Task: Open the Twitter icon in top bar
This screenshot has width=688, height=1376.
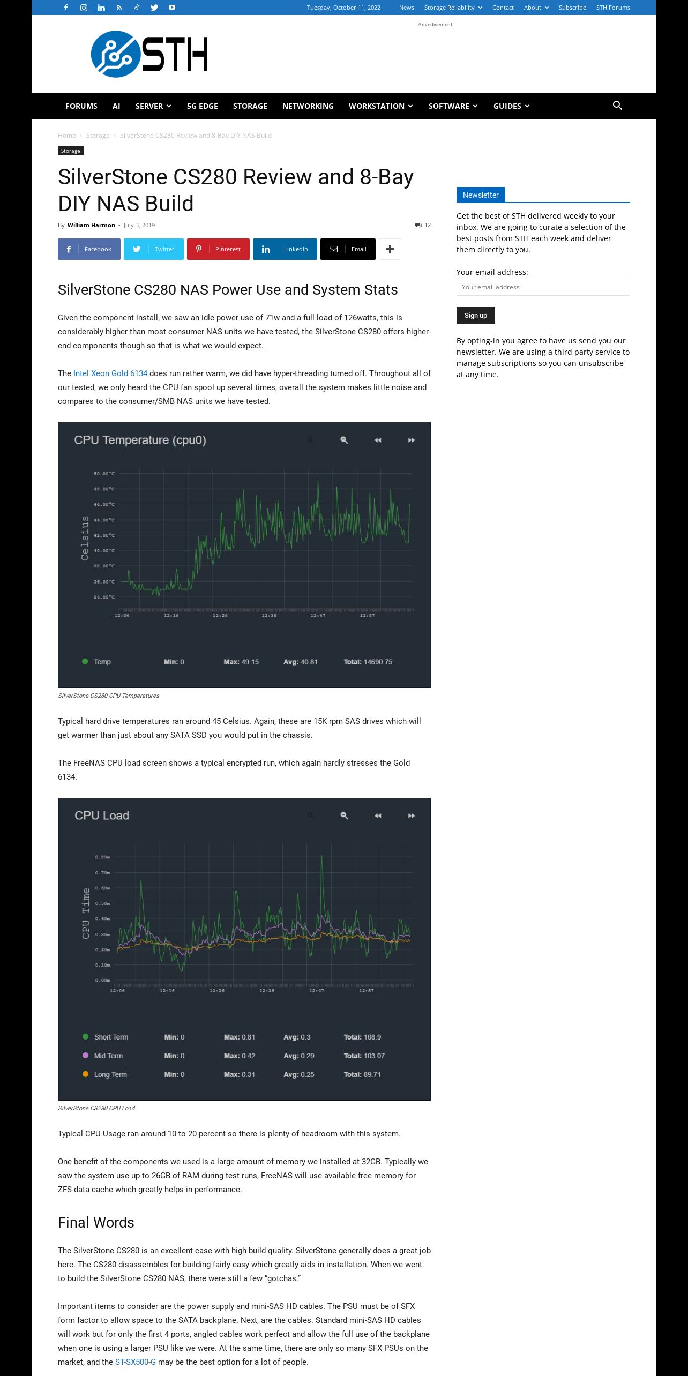Action: coord(154,8)
